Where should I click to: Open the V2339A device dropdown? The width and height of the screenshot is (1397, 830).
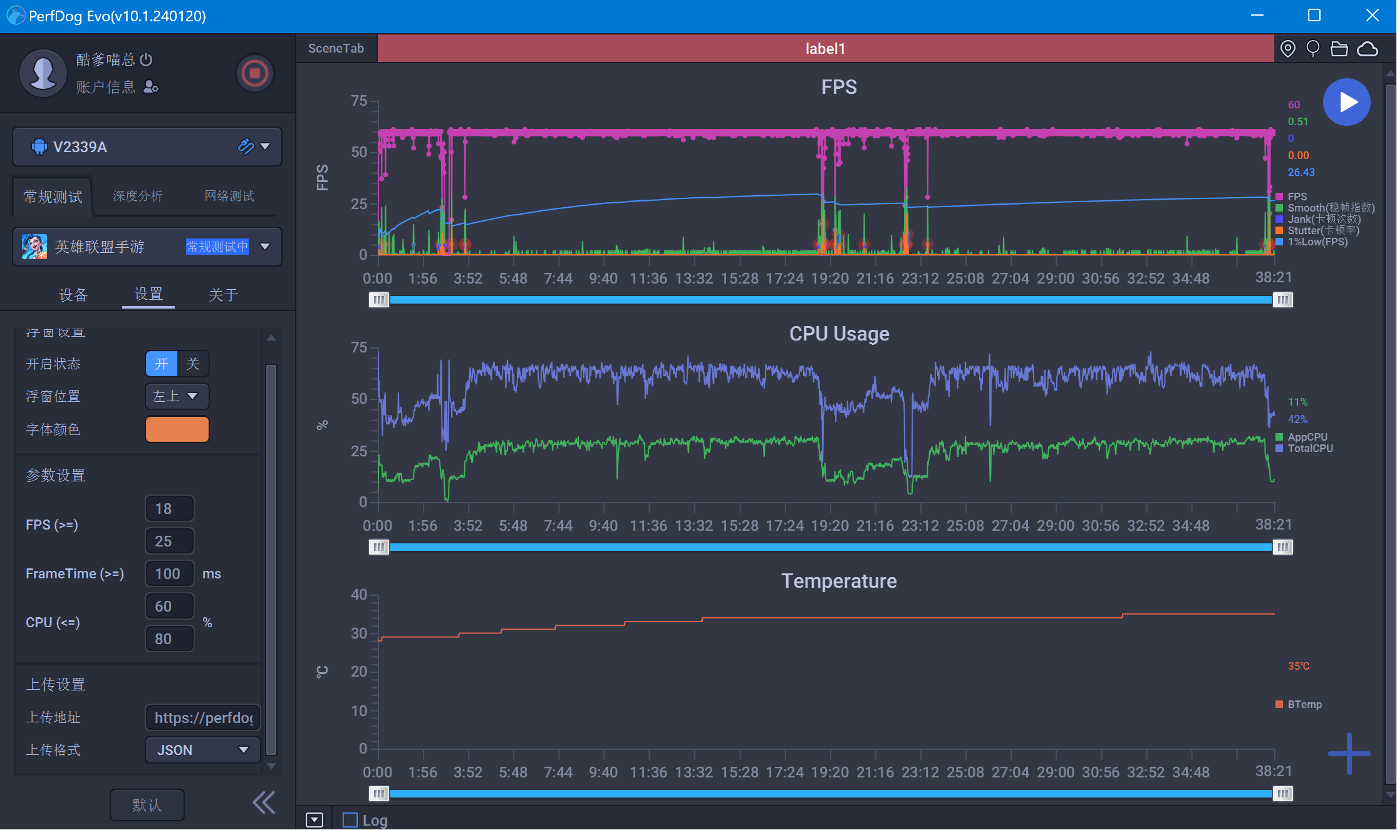pyautogui.click(x=265, y=146)
